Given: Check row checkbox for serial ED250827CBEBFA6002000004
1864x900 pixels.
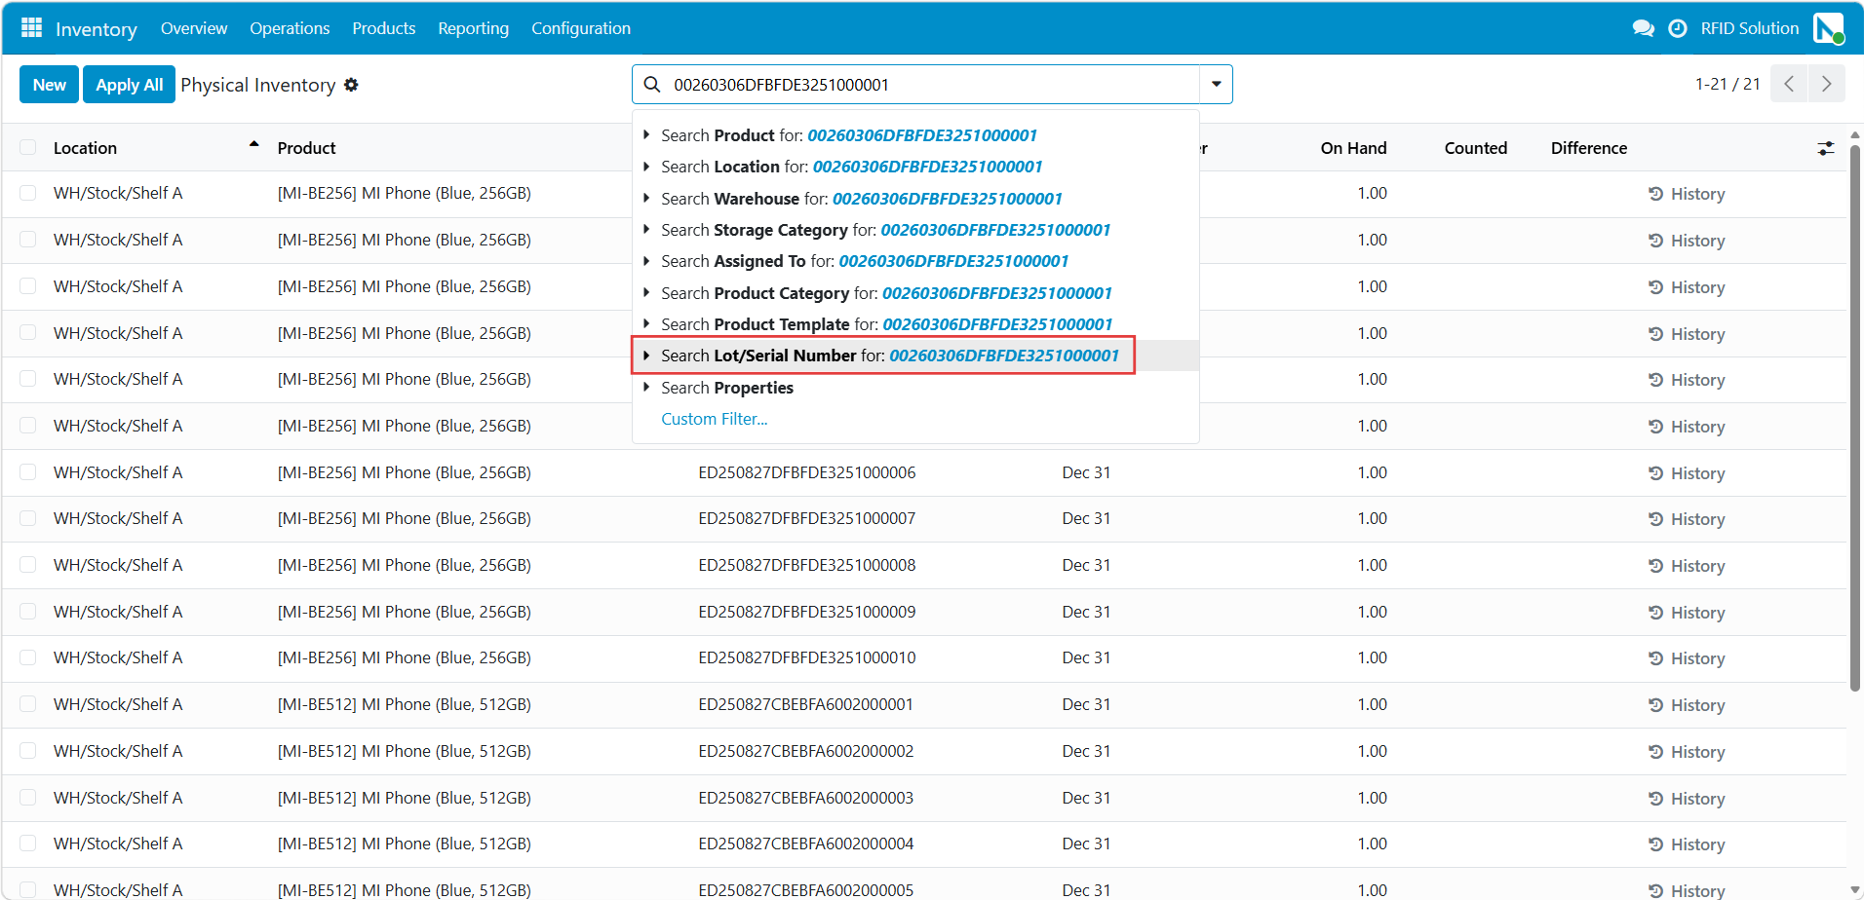Looking at the screenshot, I should (x=28, y=844).
